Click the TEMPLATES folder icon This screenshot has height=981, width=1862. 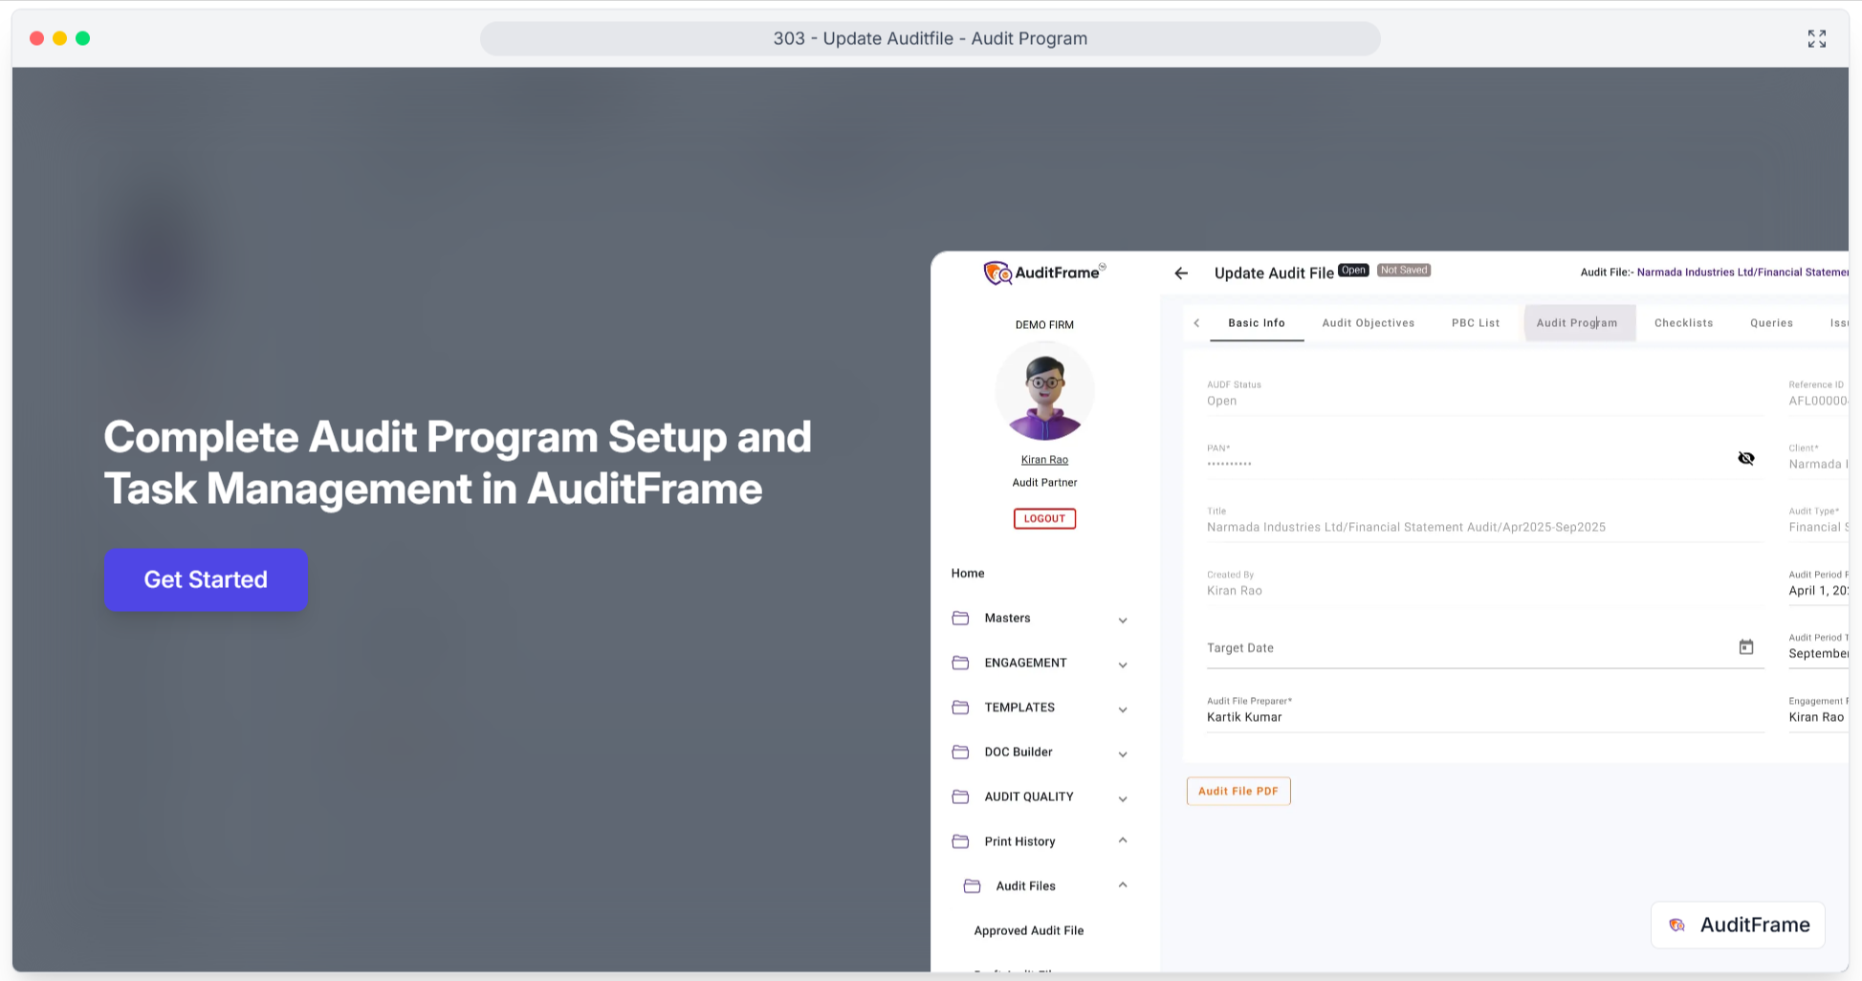(x=961, y=708)
